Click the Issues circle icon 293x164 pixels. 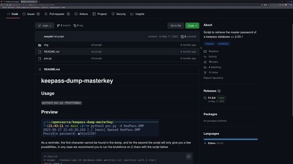pyautogui.click(x=24, y=14)
